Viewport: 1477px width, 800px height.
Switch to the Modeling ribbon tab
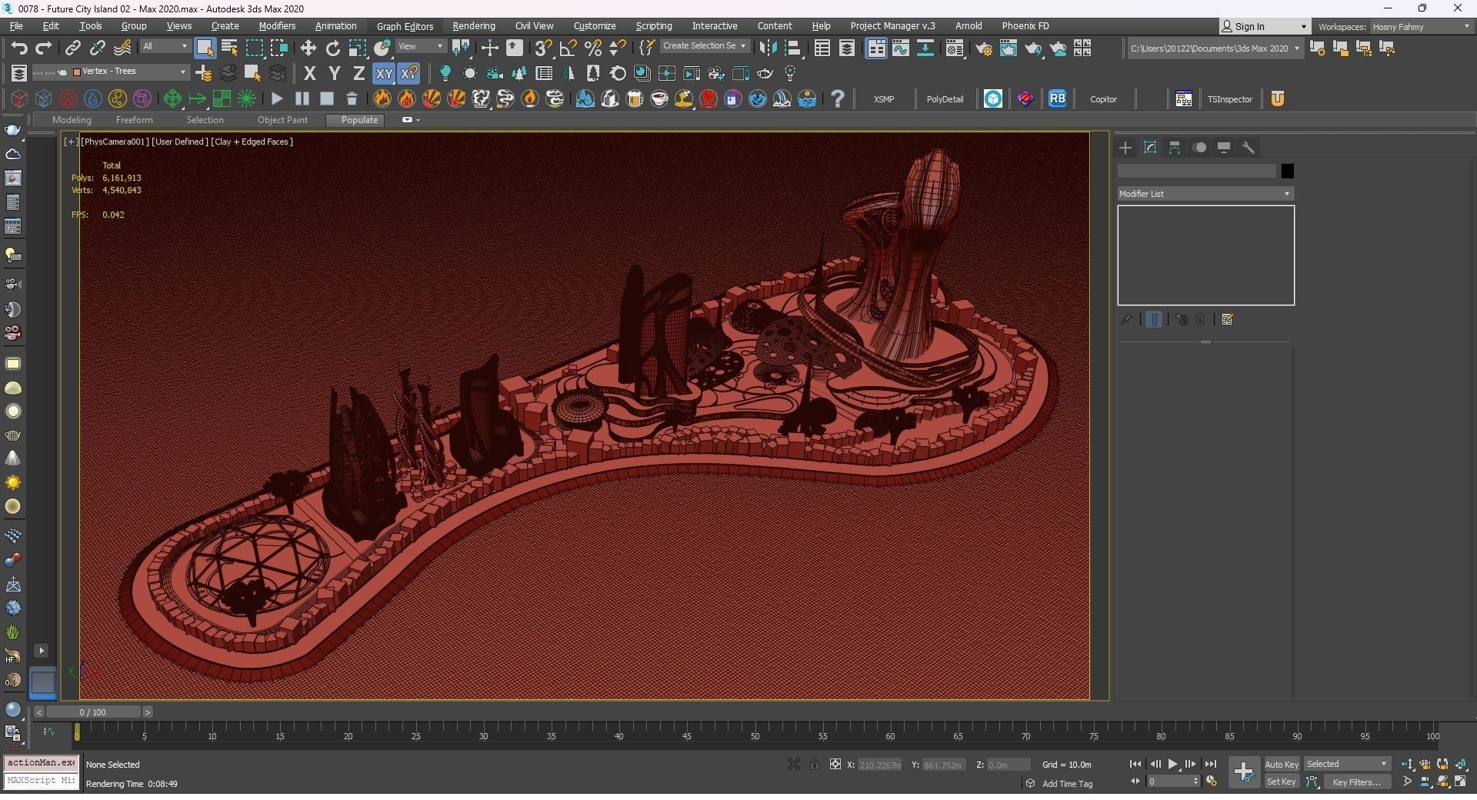tap(72, 120)
